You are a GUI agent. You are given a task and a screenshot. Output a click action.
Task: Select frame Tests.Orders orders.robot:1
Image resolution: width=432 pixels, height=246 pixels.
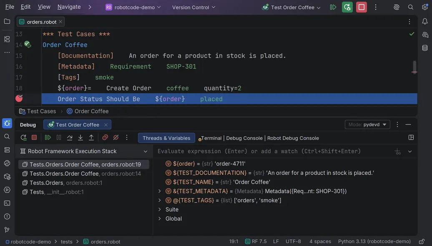click(x=84, y=183)
